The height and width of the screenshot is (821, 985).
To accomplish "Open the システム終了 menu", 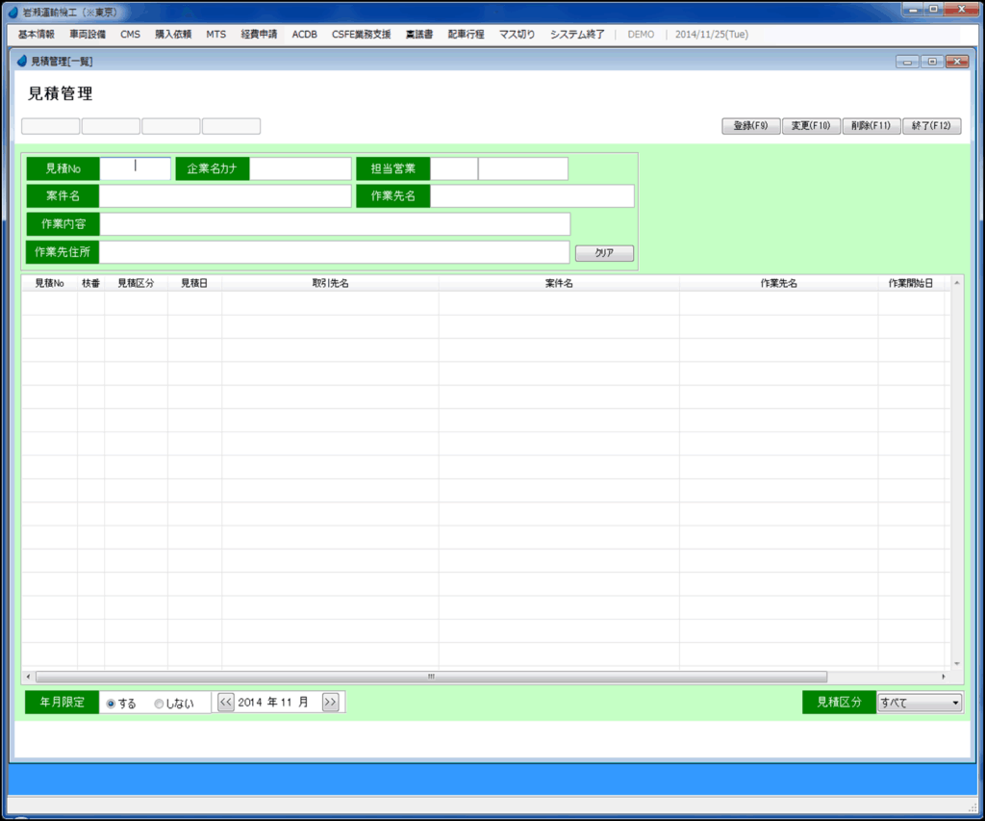I will 577,34.
